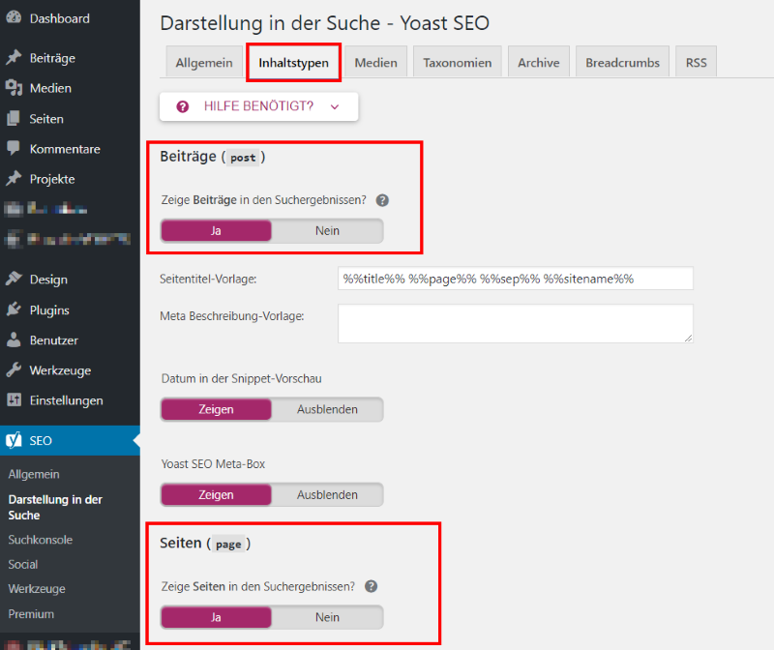Click the Plugins plug icon
The image size is (774, 650).
click(x=14, y=310)
